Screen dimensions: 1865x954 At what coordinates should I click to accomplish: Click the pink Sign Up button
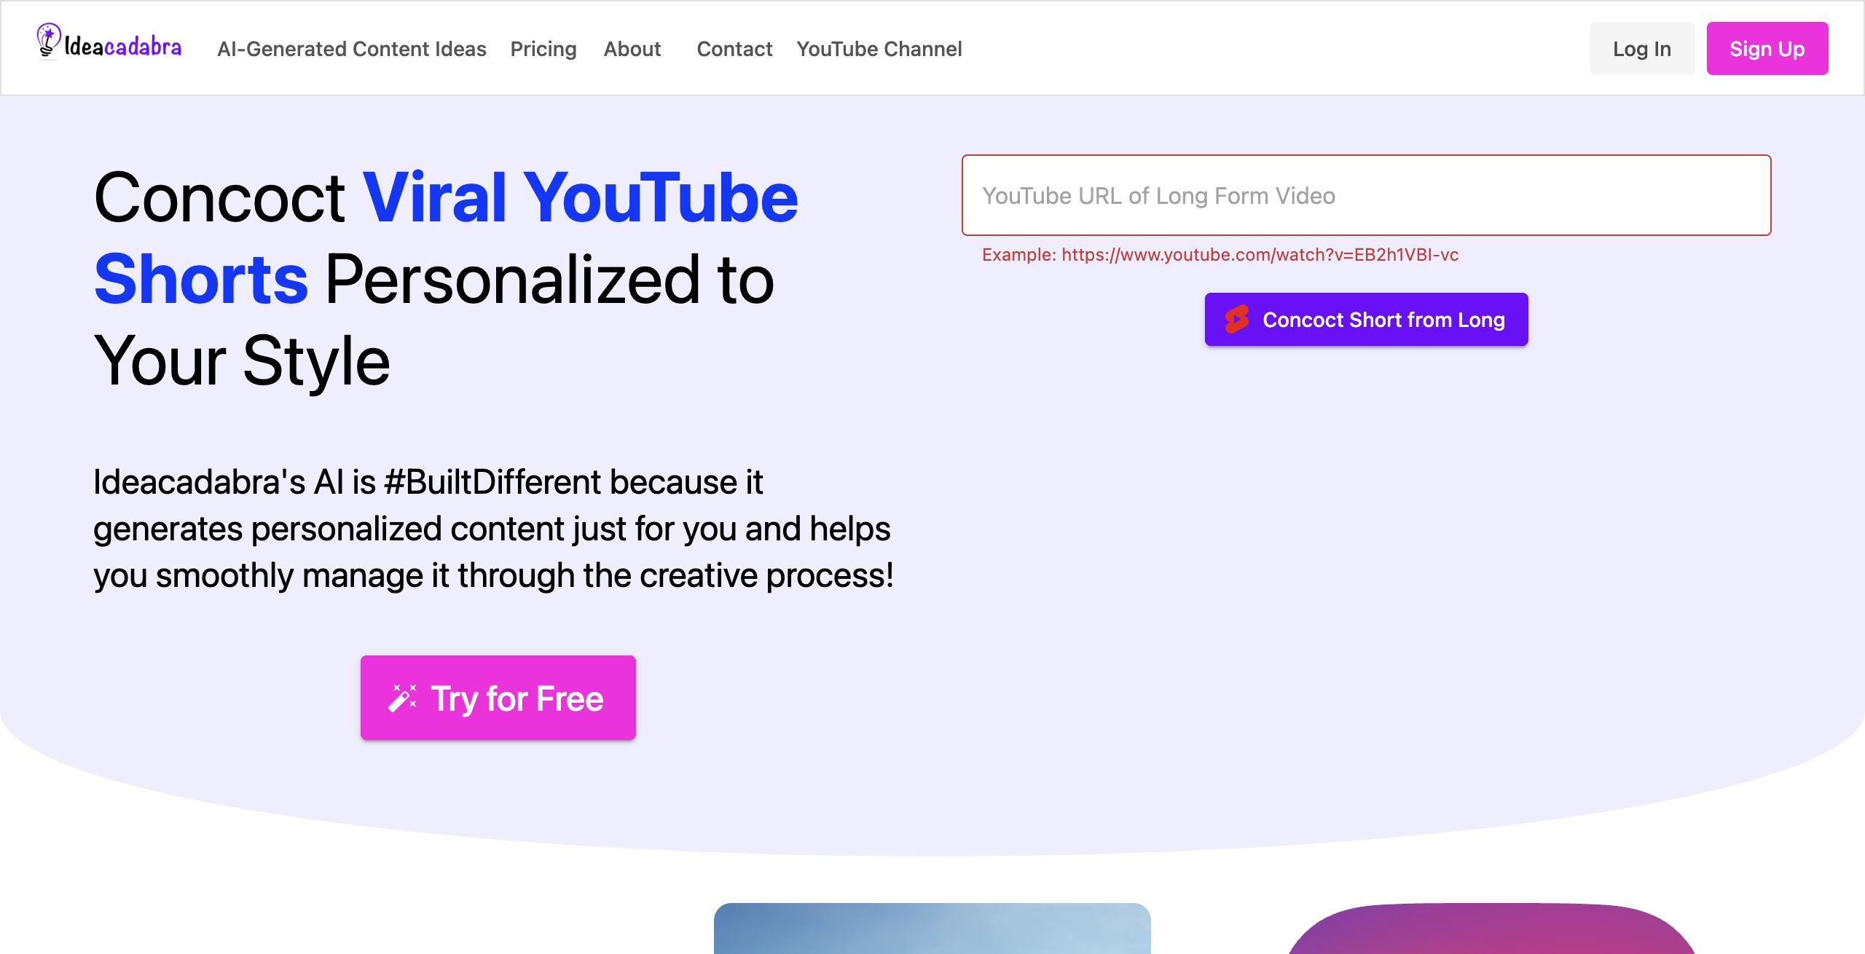1767,49
